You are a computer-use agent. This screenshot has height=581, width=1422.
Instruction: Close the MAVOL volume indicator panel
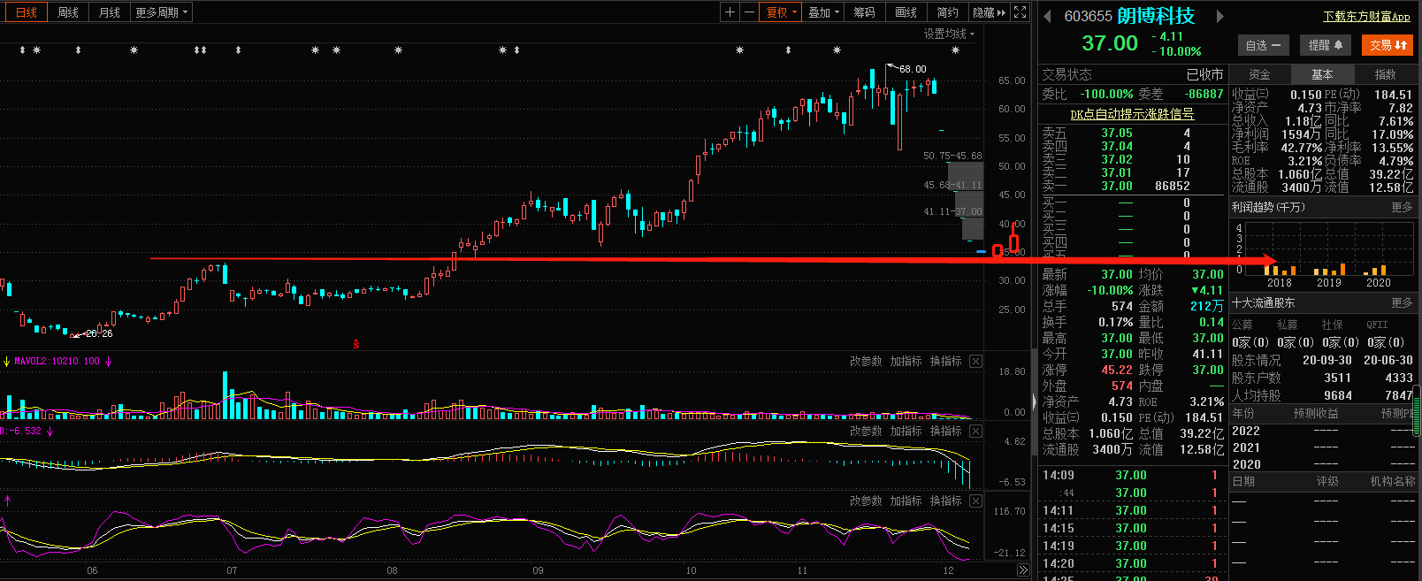(x=975, y=361)
